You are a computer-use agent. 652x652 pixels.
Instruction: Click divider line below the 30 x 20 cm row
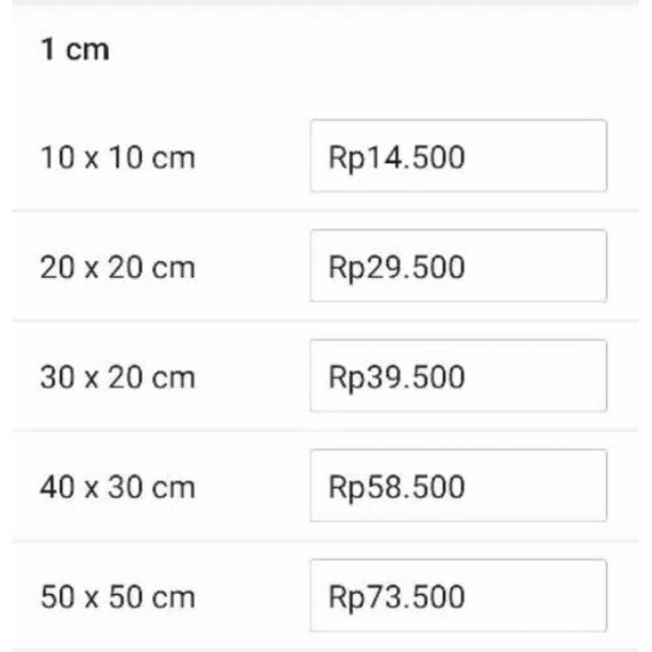326,430
